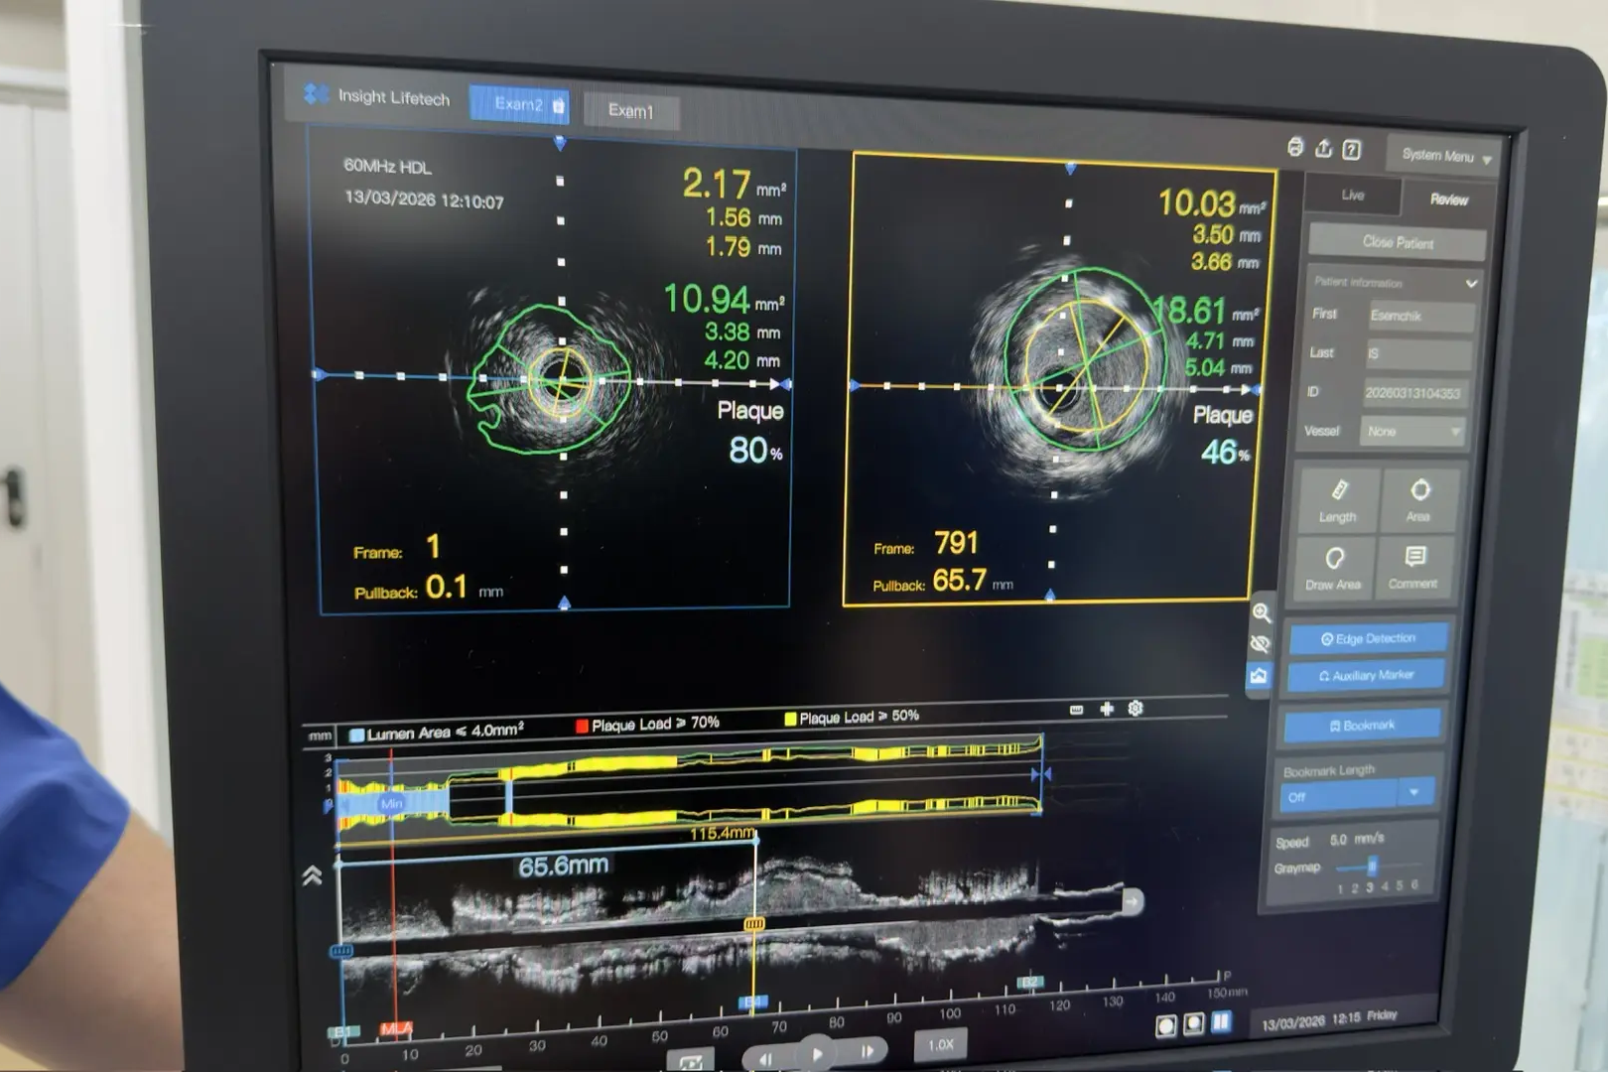This screenshot has height=1072, width=1608.
Task: Click the magnifier zoom icon
Action: coord(1262,612)
